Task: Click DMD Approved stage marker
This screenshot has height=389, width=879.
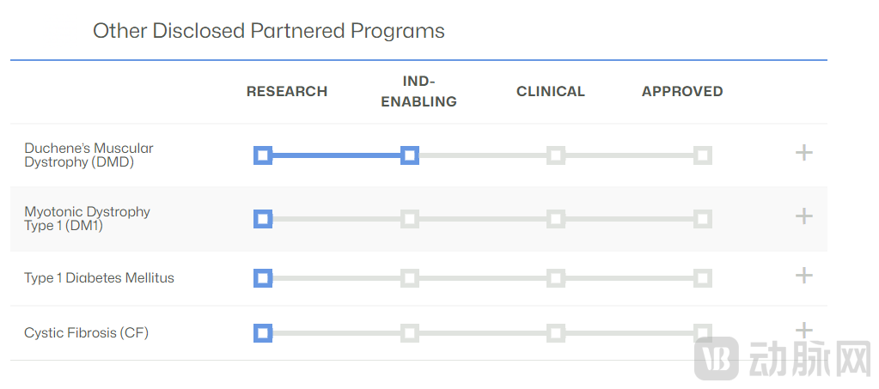Action: [703, 155]
